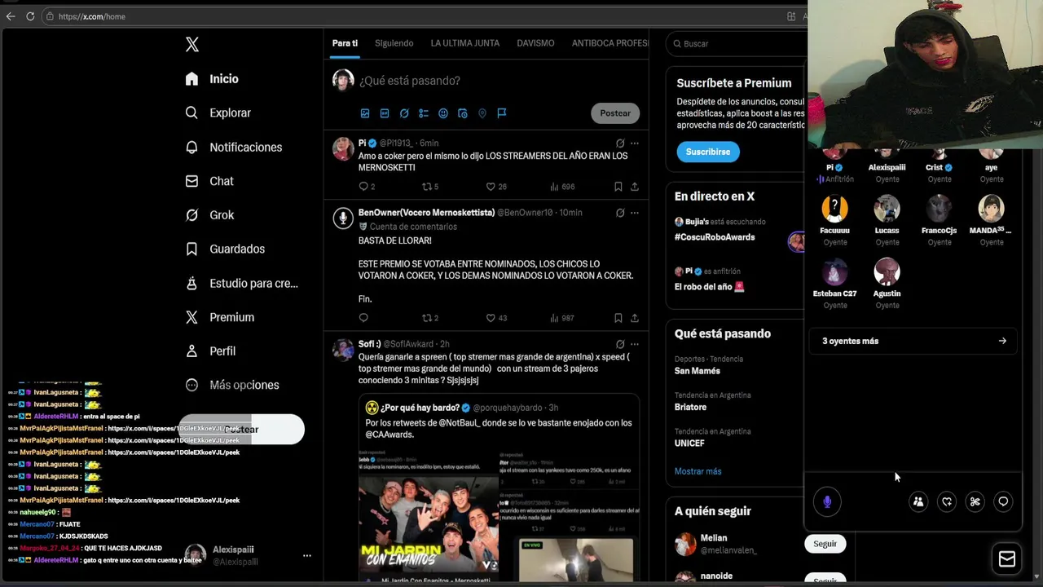Viewport: 1043px width, 587px height.
Task: Click the flag icon in composer
Action: point(502,113)
